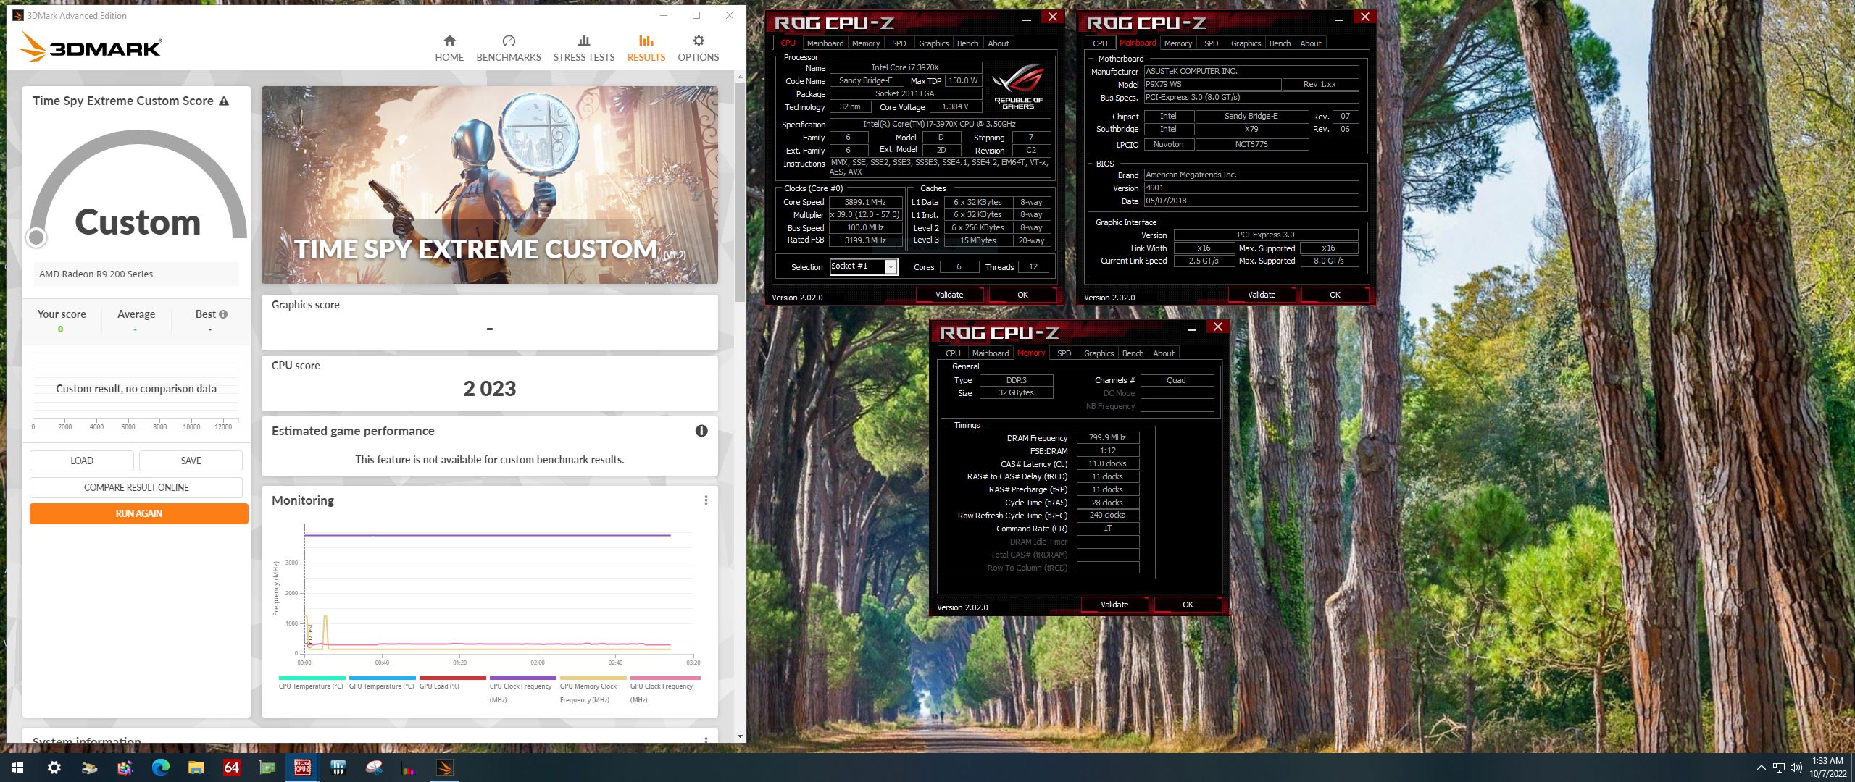Open About tab in the Memory CPU-Z window
Viewport: 1855px width, 782px height.
pyautogui.click(x=1164, y=353)
